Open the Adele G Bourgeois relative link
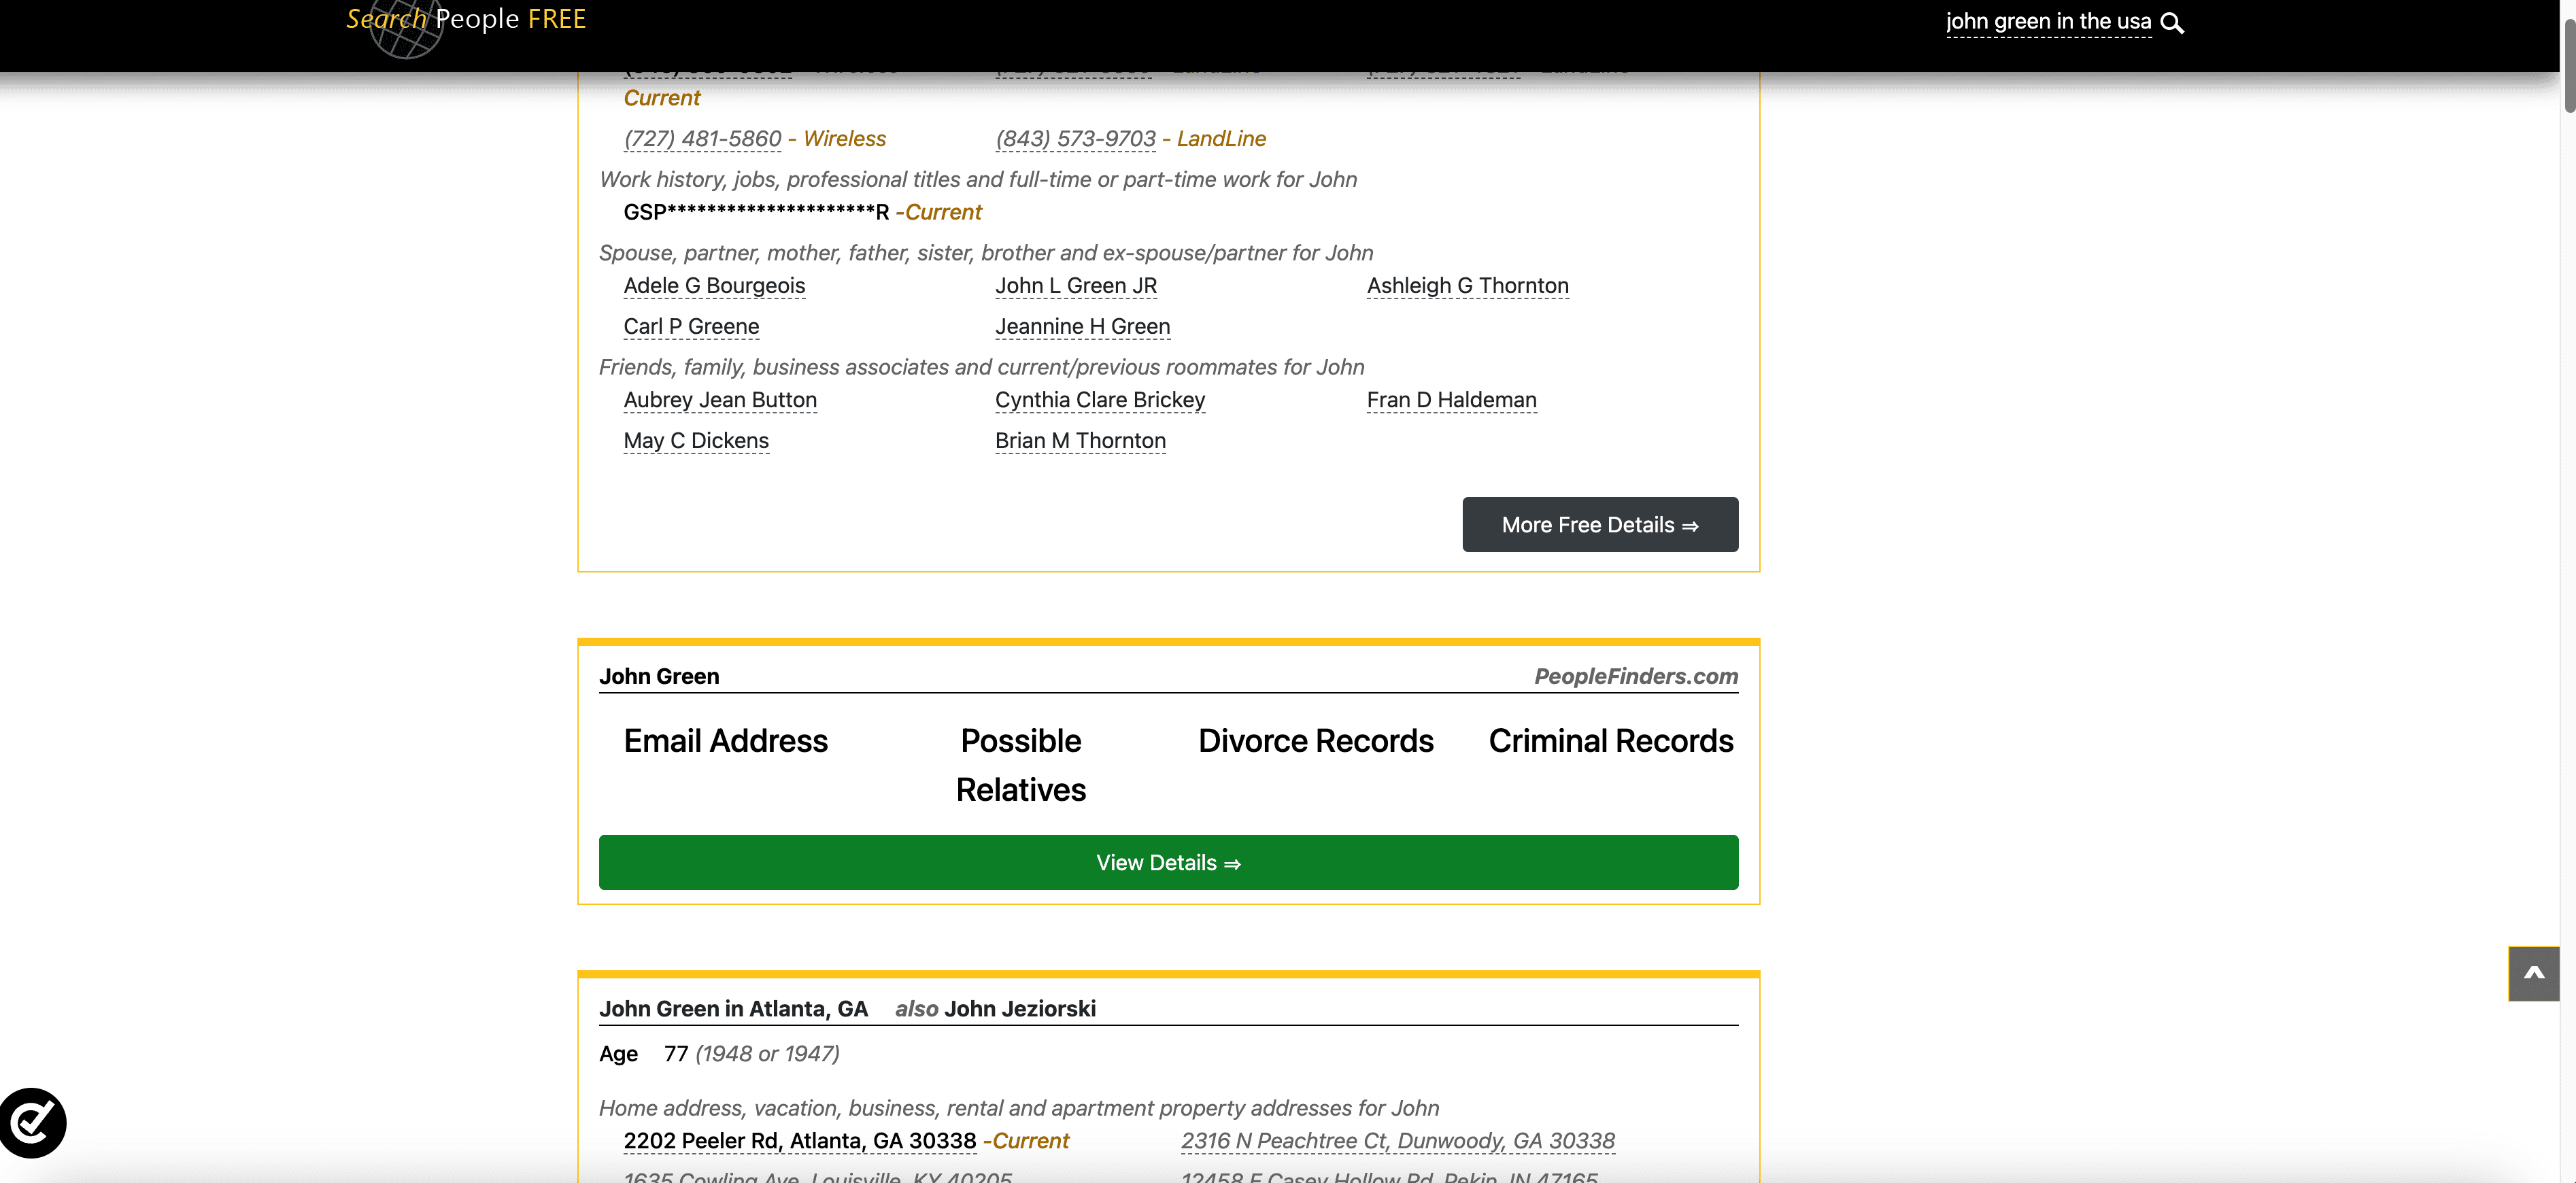The width and height of the screenshot is (2576, 1183). (714, 286)
